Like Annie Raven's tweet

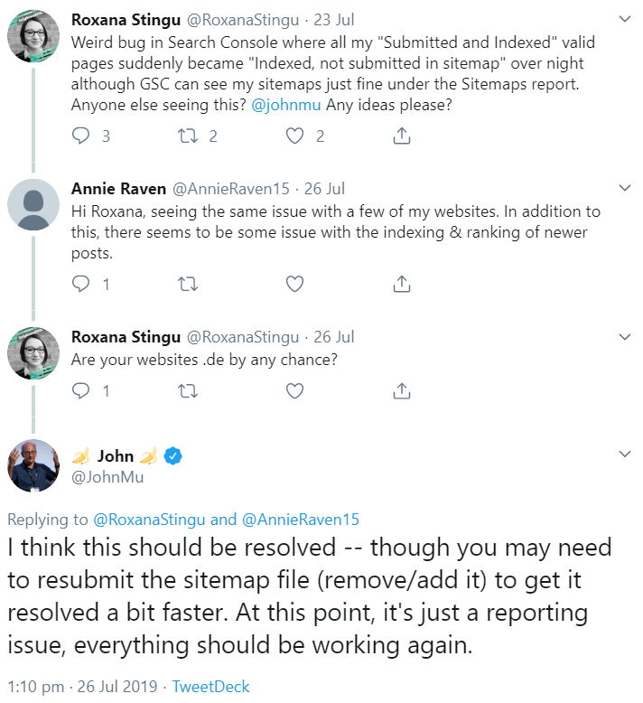coord(294,284)
